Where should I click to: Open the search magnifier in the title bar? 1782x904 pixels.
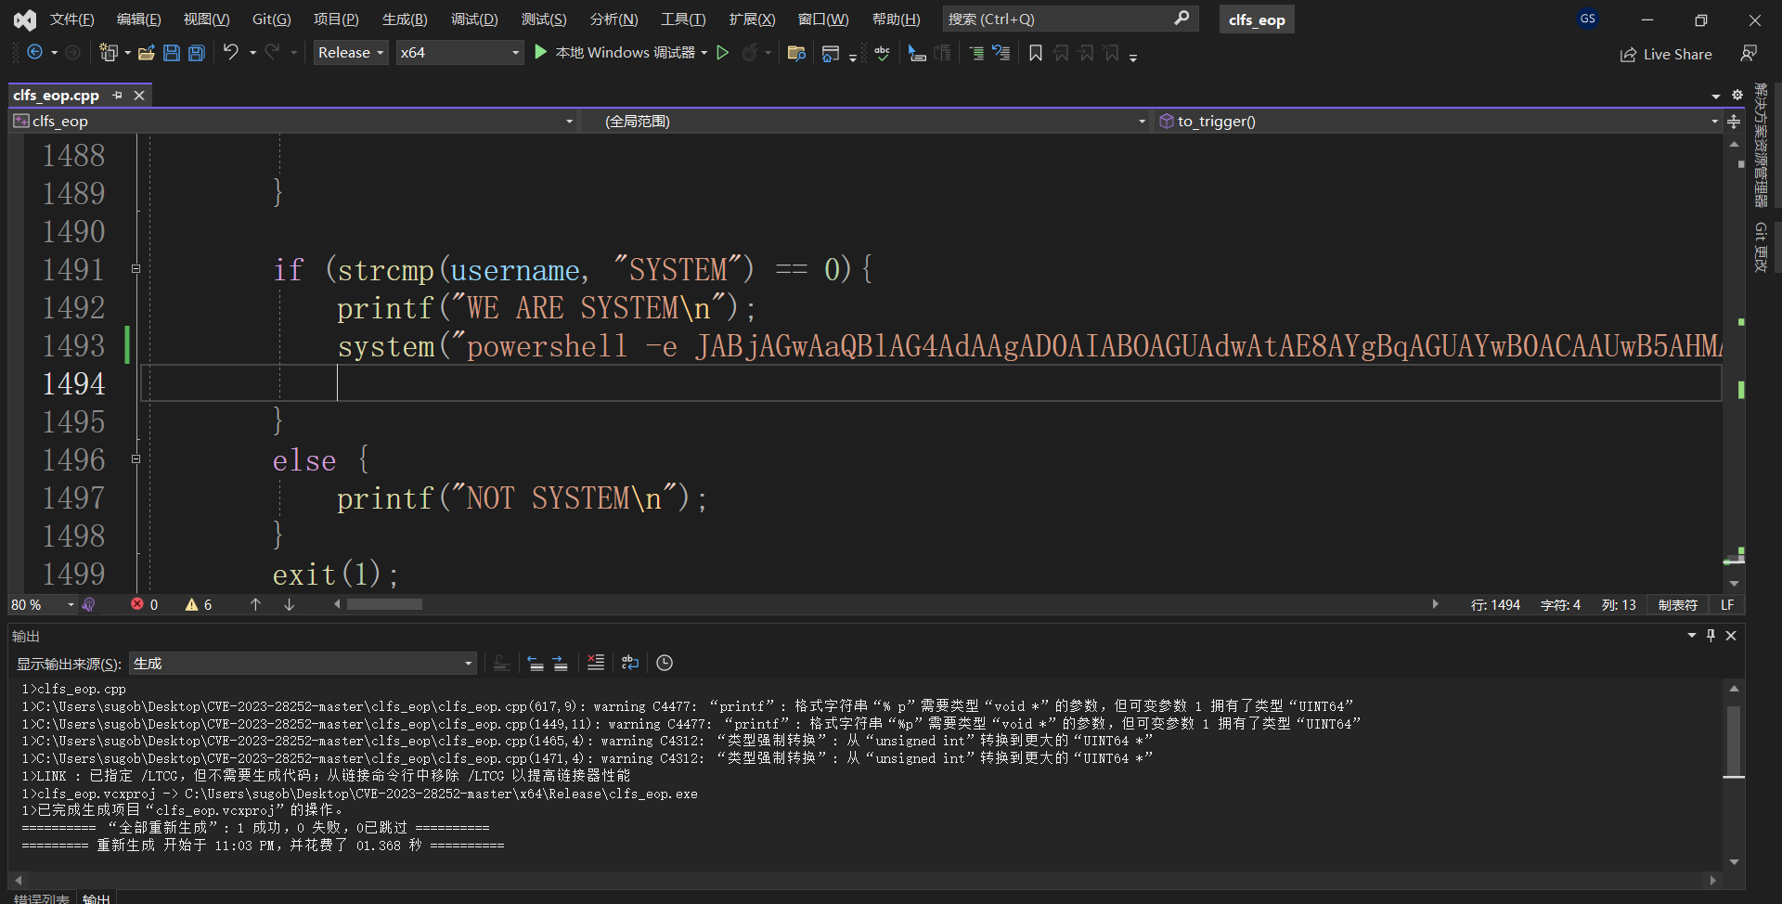(1182, 19)
